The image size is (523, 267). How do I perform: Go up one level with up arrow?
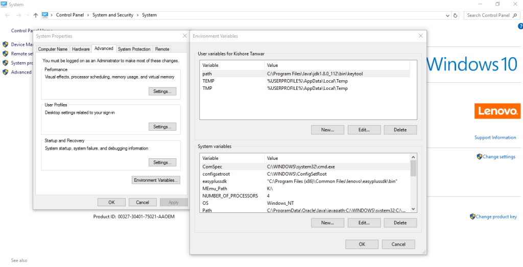(36, 15)
